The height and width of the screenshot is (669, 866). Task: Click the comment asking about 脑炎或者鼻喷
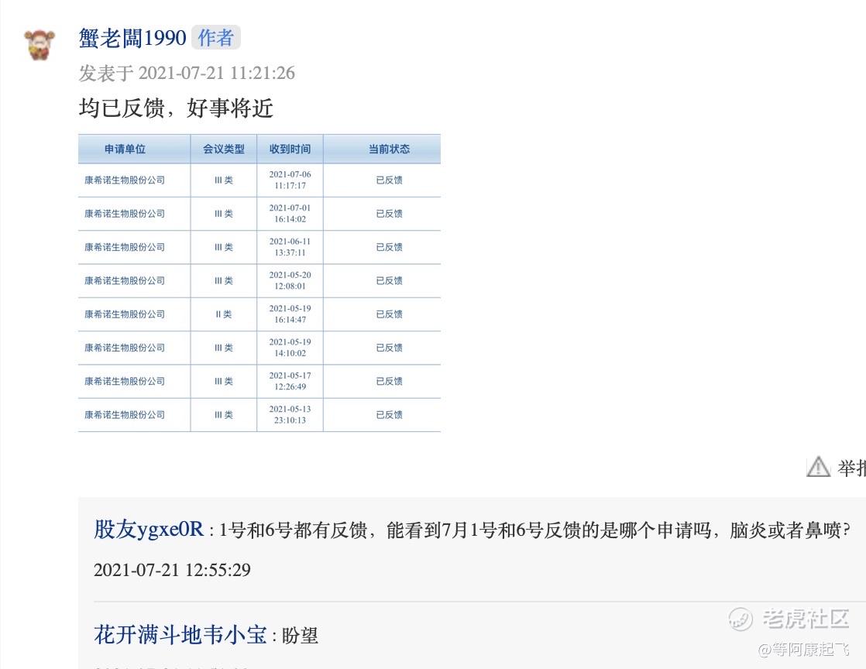(x=534, y=530)
